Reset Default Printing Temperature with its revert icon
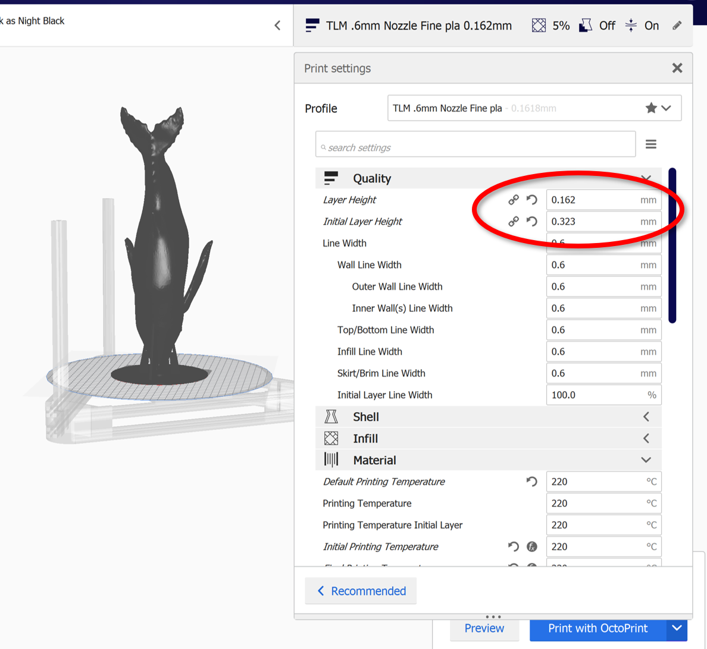This screenshot has width=707, height=649. point(531,481)
